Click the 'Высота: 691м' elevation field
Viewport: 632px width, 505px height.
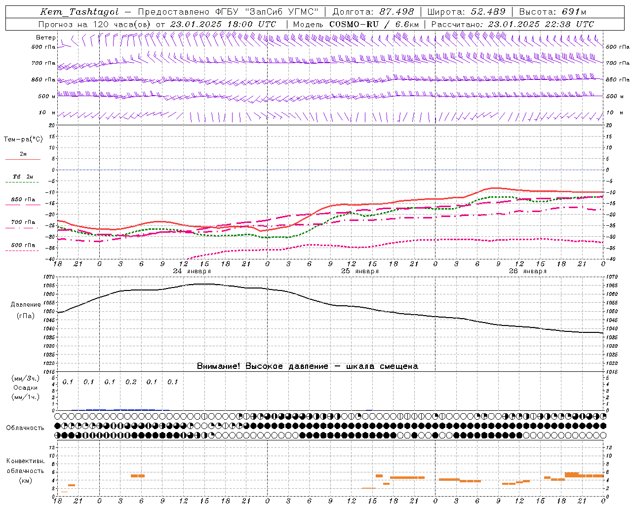(x=553, y=12)
